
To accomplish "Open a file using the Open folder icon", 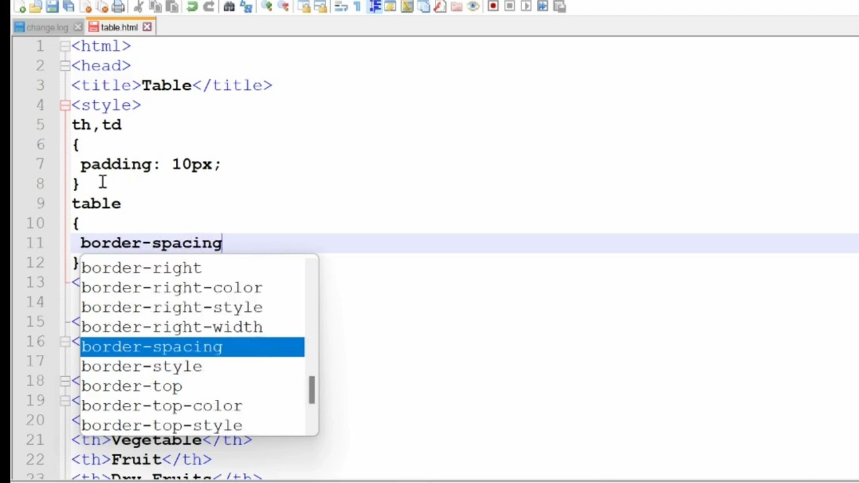I will pyautogui.click(x=35, y=7).
